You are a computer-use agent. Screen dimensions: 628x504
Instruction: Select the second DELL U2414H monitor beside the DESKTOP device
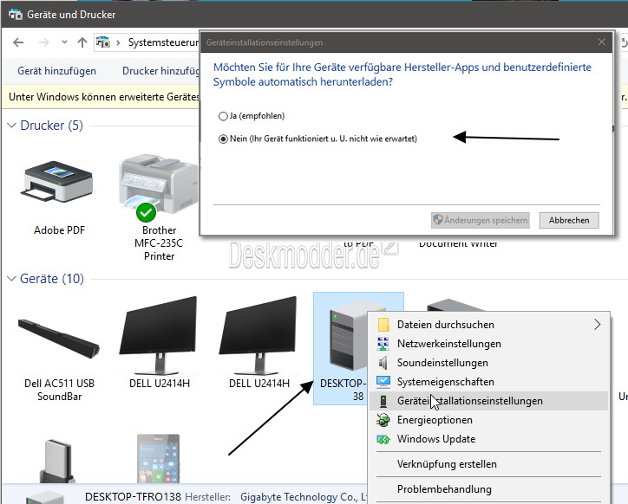[258, 335]
